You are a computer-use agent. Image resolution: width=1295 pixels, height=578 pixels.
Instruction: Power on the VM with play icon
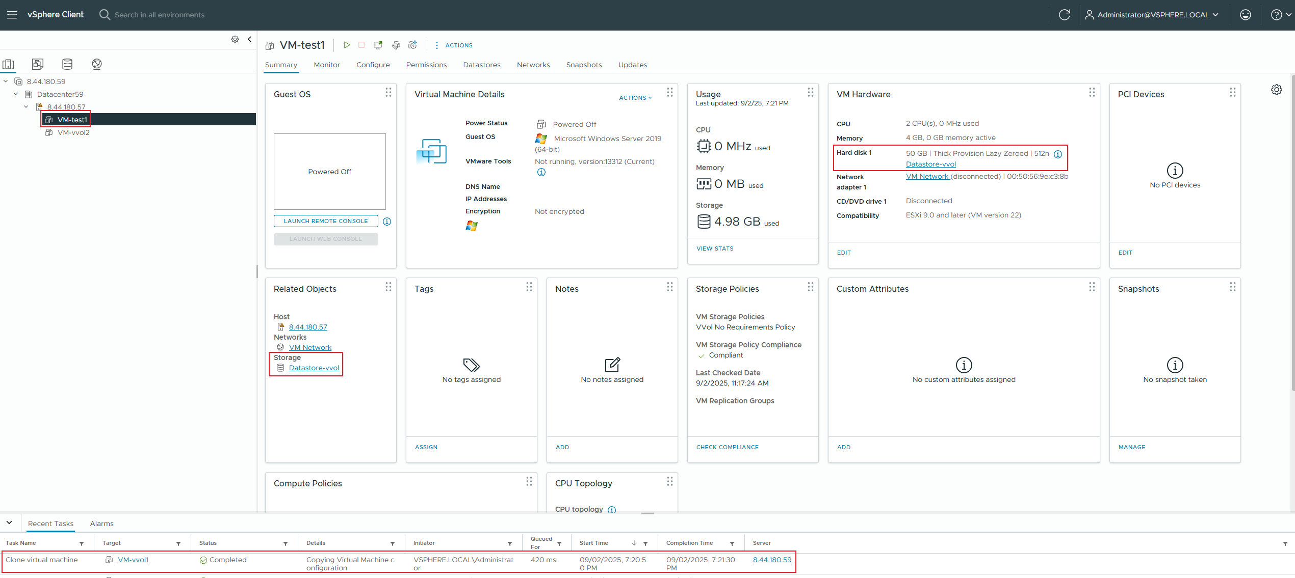pos(347,45)
